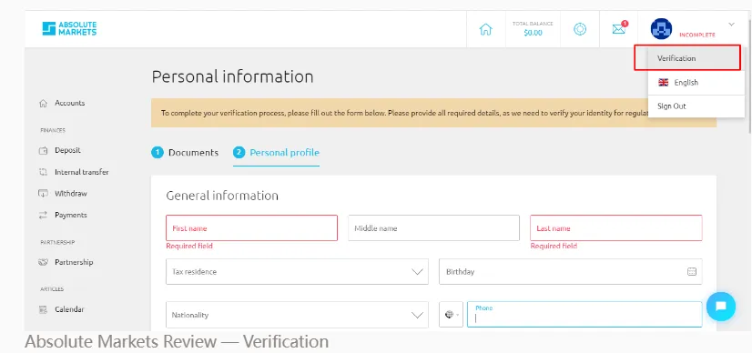
Task: Click the Payments arrows icon
Action: (43, 215)
